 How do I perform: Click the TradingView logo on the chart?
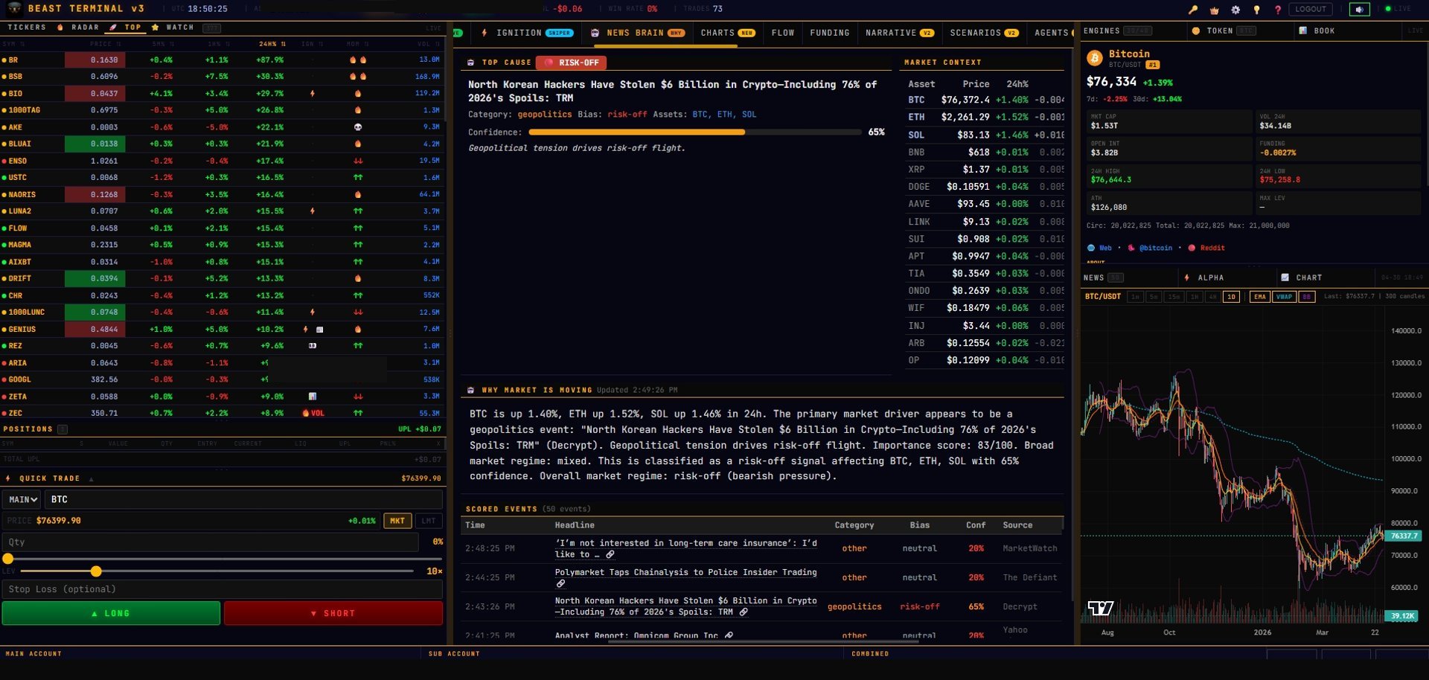pyautogui.click(x=1100, y=609)
